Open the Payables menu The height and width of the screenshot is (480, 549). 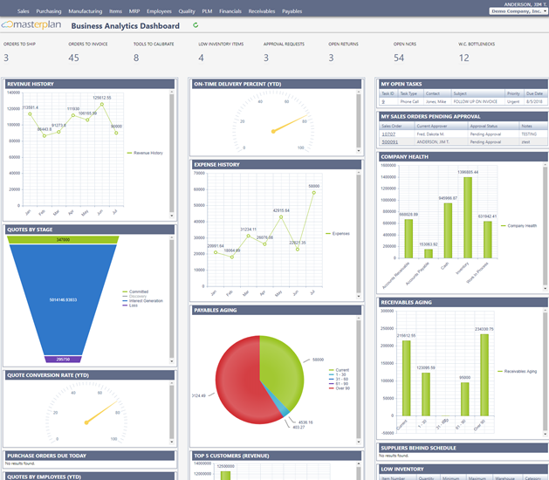pyautogui.click(x=292, y=11)
